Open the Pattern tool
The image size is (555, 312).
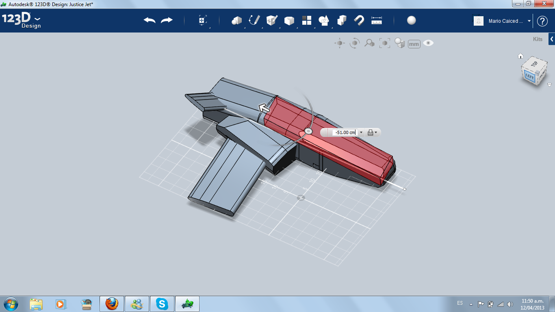point(307,20)
